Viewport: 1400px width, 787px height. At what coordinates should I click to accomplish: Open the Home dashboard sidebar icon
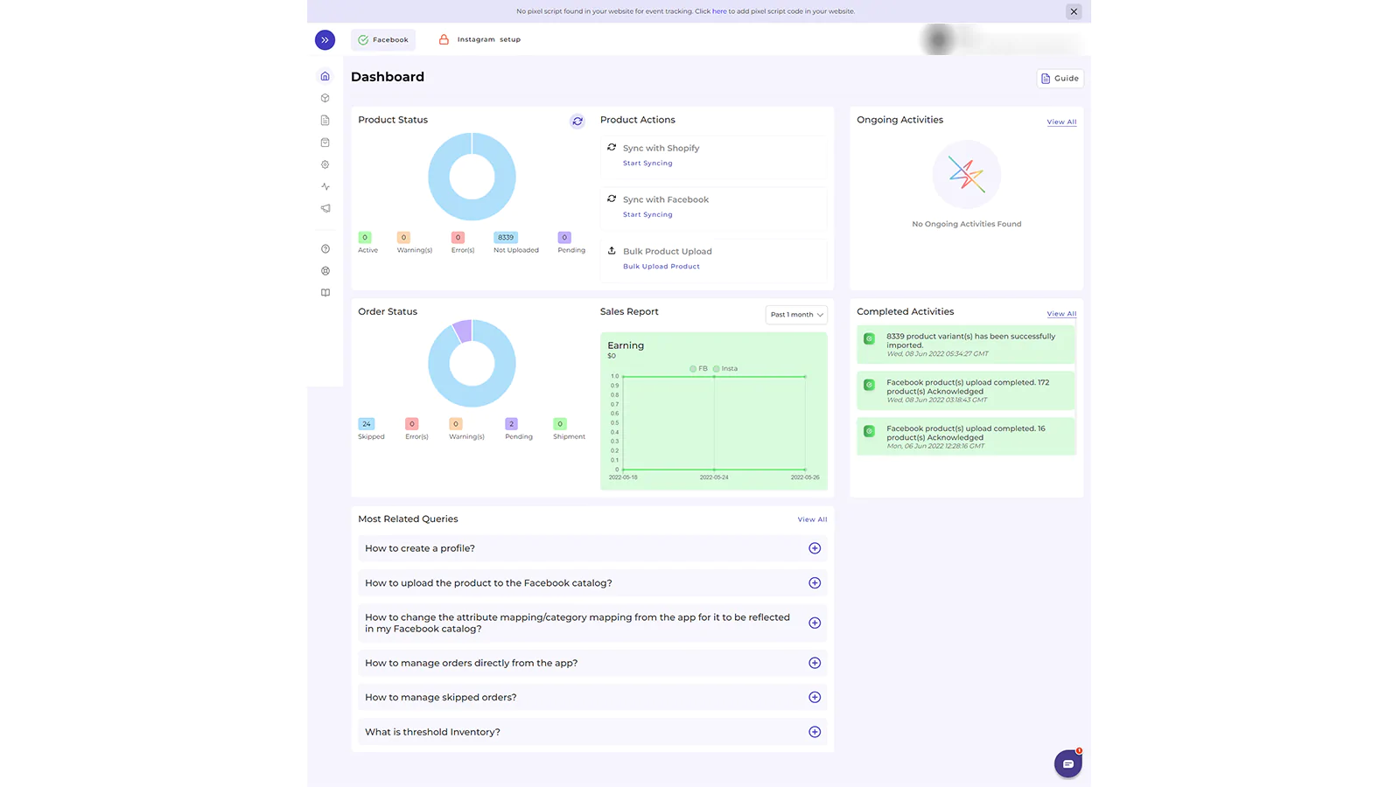pyautogui.click(x=325, y=76)
